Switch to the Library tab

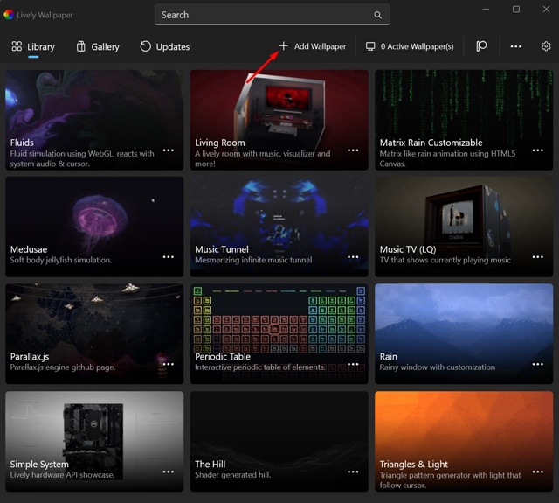[x=33, y=46]
